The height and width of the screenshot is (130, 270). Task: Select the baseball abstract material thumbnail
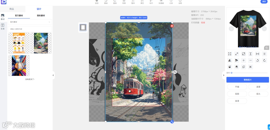(x=19, y=65)
